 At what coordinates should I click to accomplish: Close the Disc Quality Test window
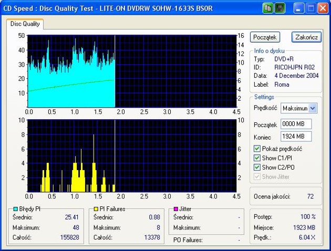click(x=323, y=8)
